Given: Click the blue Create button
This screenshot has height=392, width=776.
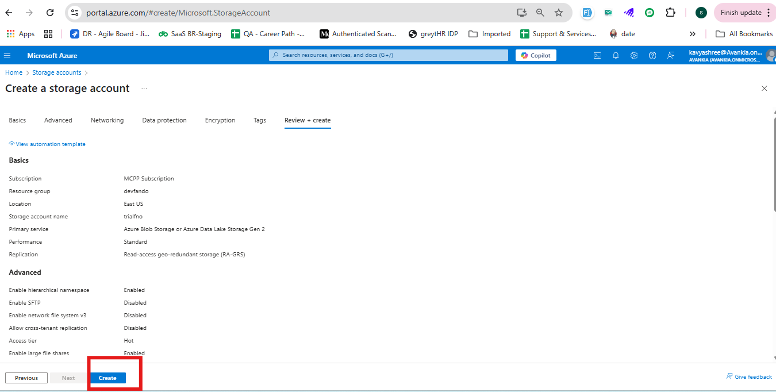Looking at the screenshot, I should point(107,378).
